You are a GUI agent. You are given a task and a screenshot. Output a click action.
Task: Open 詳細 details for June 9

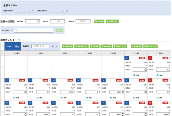[x=159, y=98]
